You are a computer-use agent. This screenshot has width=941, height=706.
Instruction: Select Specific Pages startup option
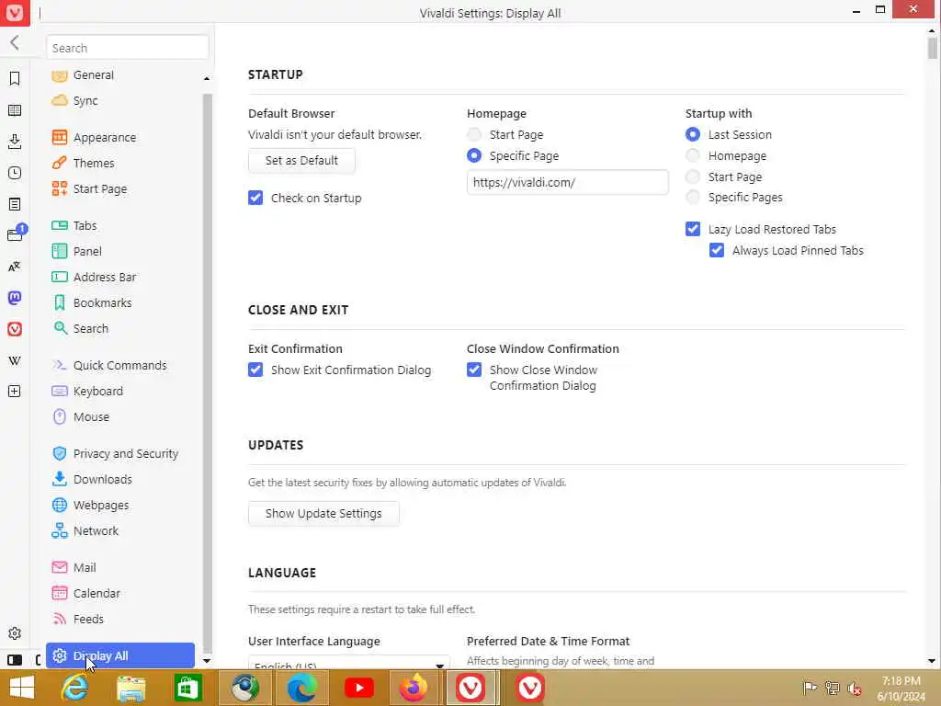coord(693,197)
